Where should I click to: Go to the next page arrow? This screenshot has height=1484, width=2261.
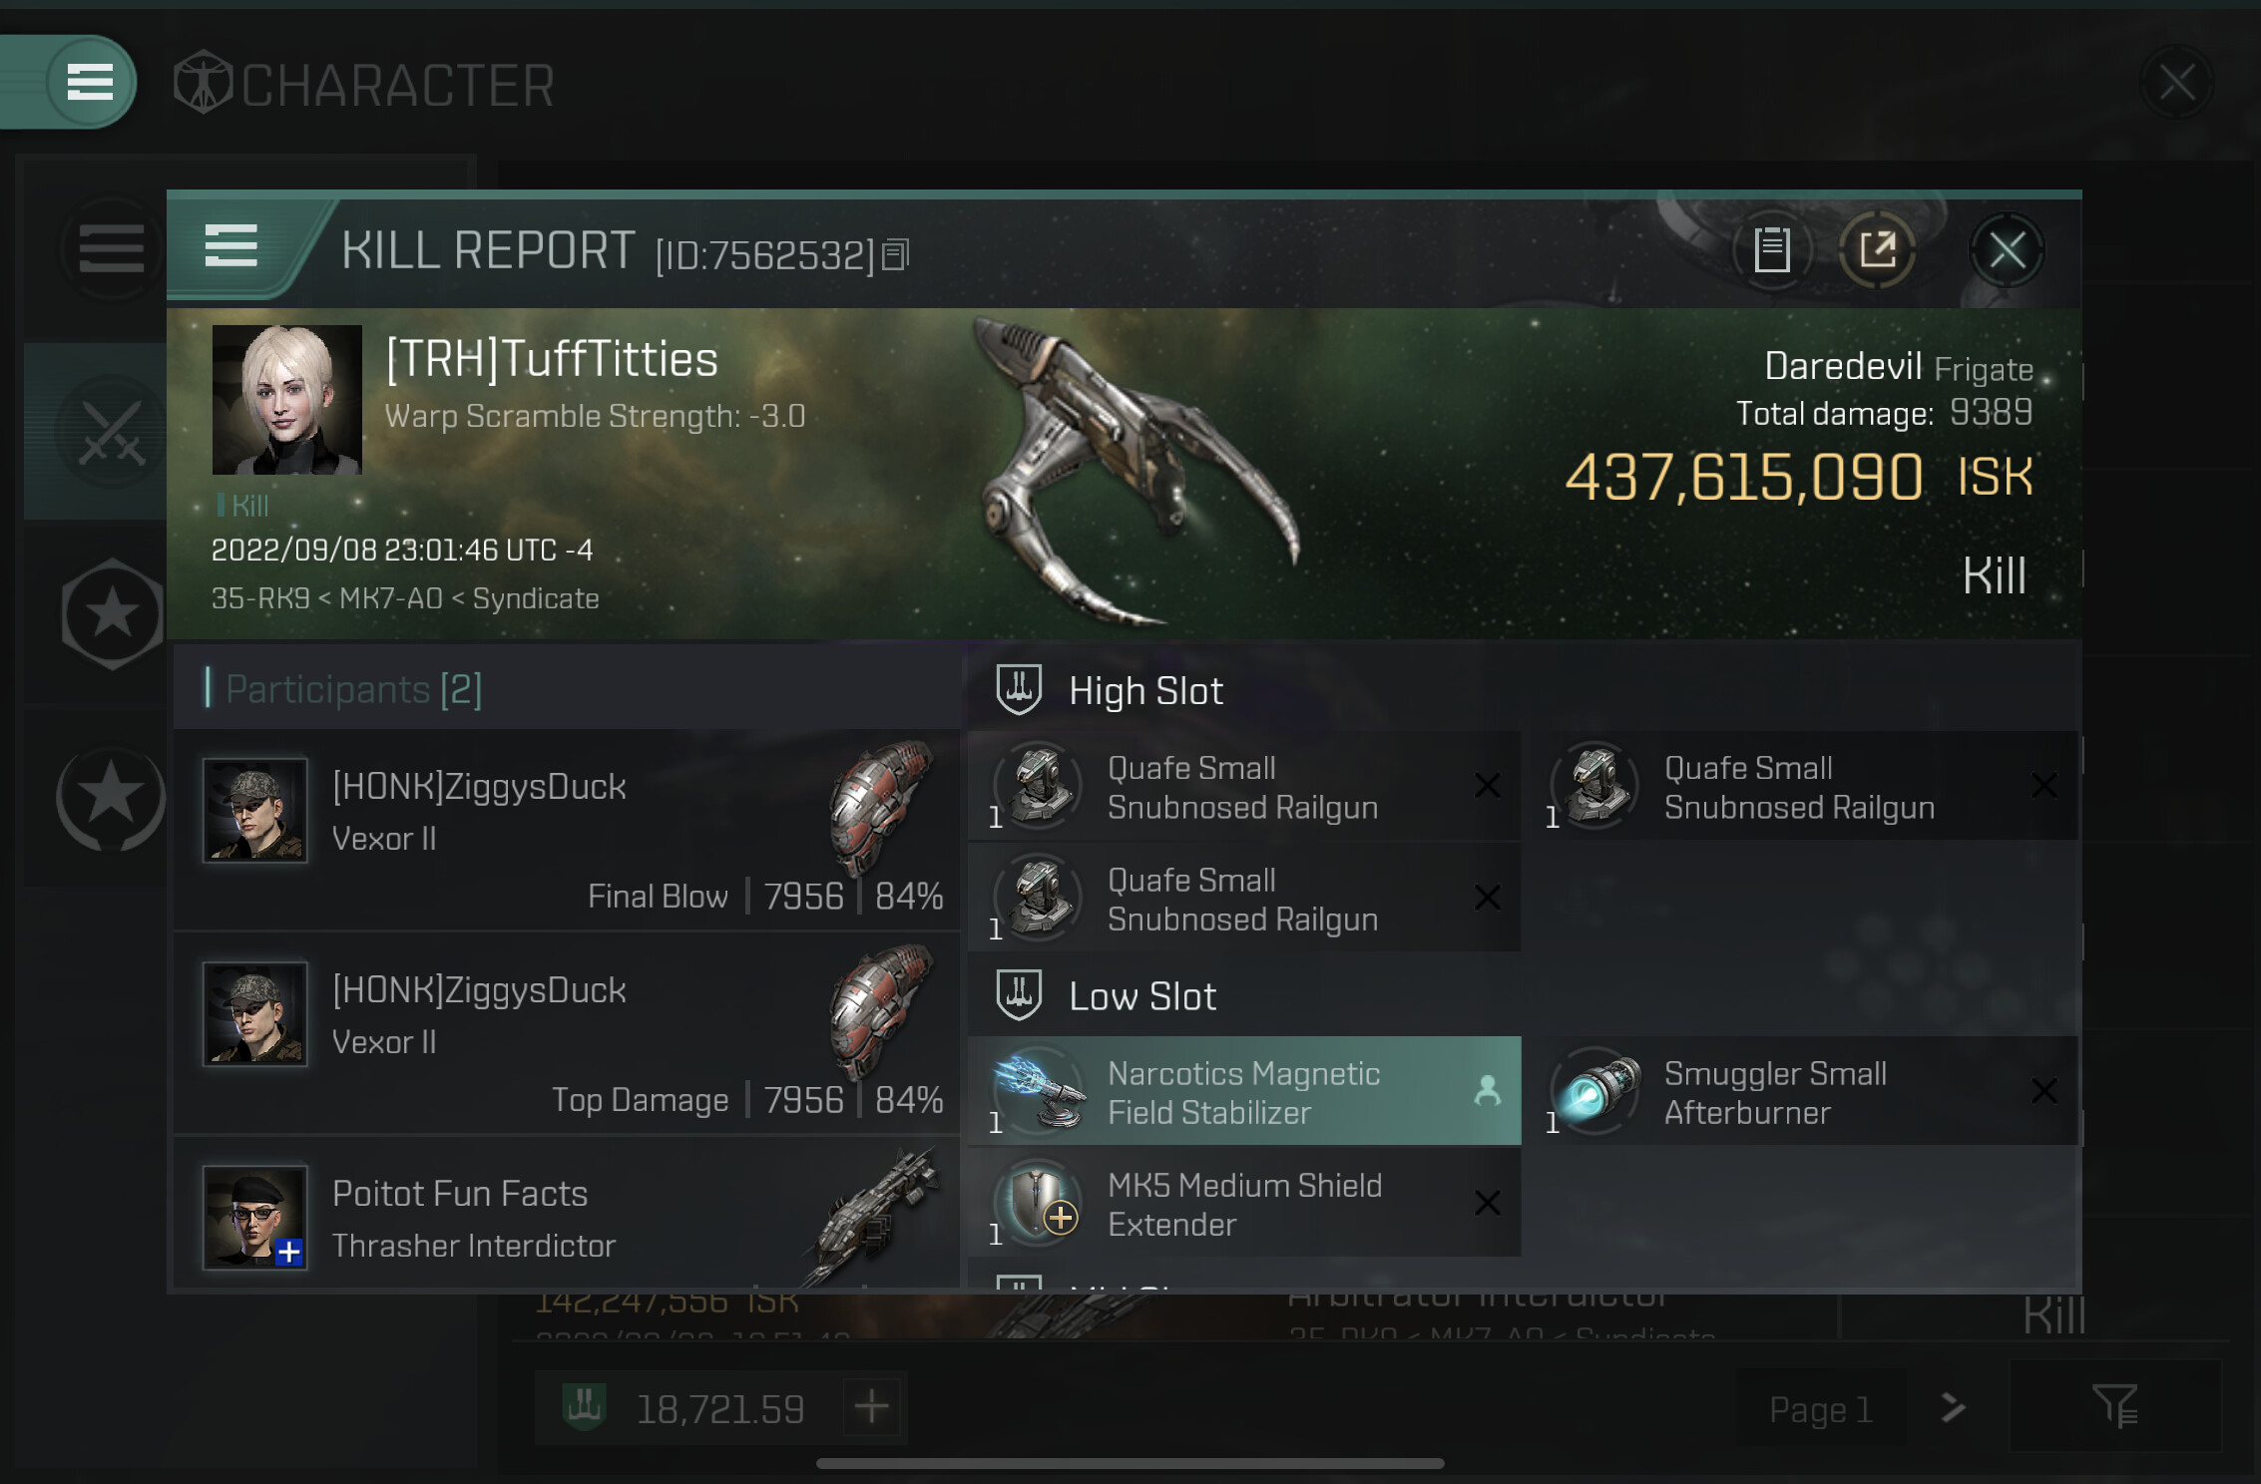[x=1953, y=1407]
